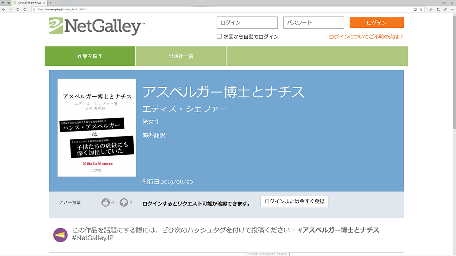Click the refresh page icon

point(18,10)
